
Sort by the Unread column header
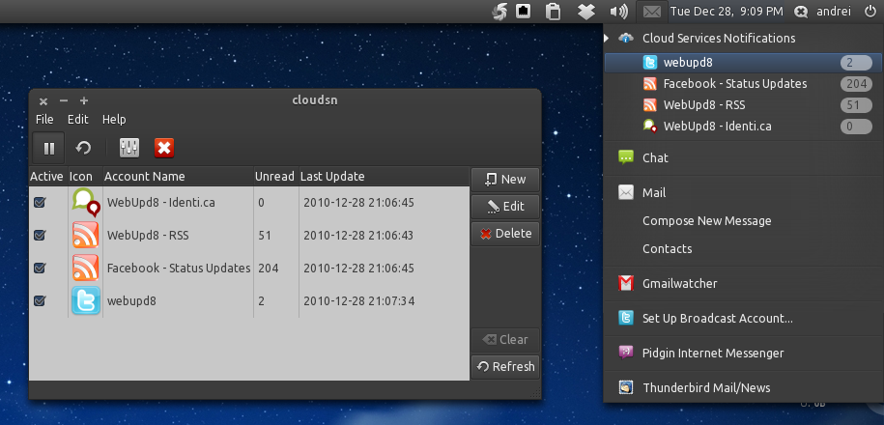(275, 177)
